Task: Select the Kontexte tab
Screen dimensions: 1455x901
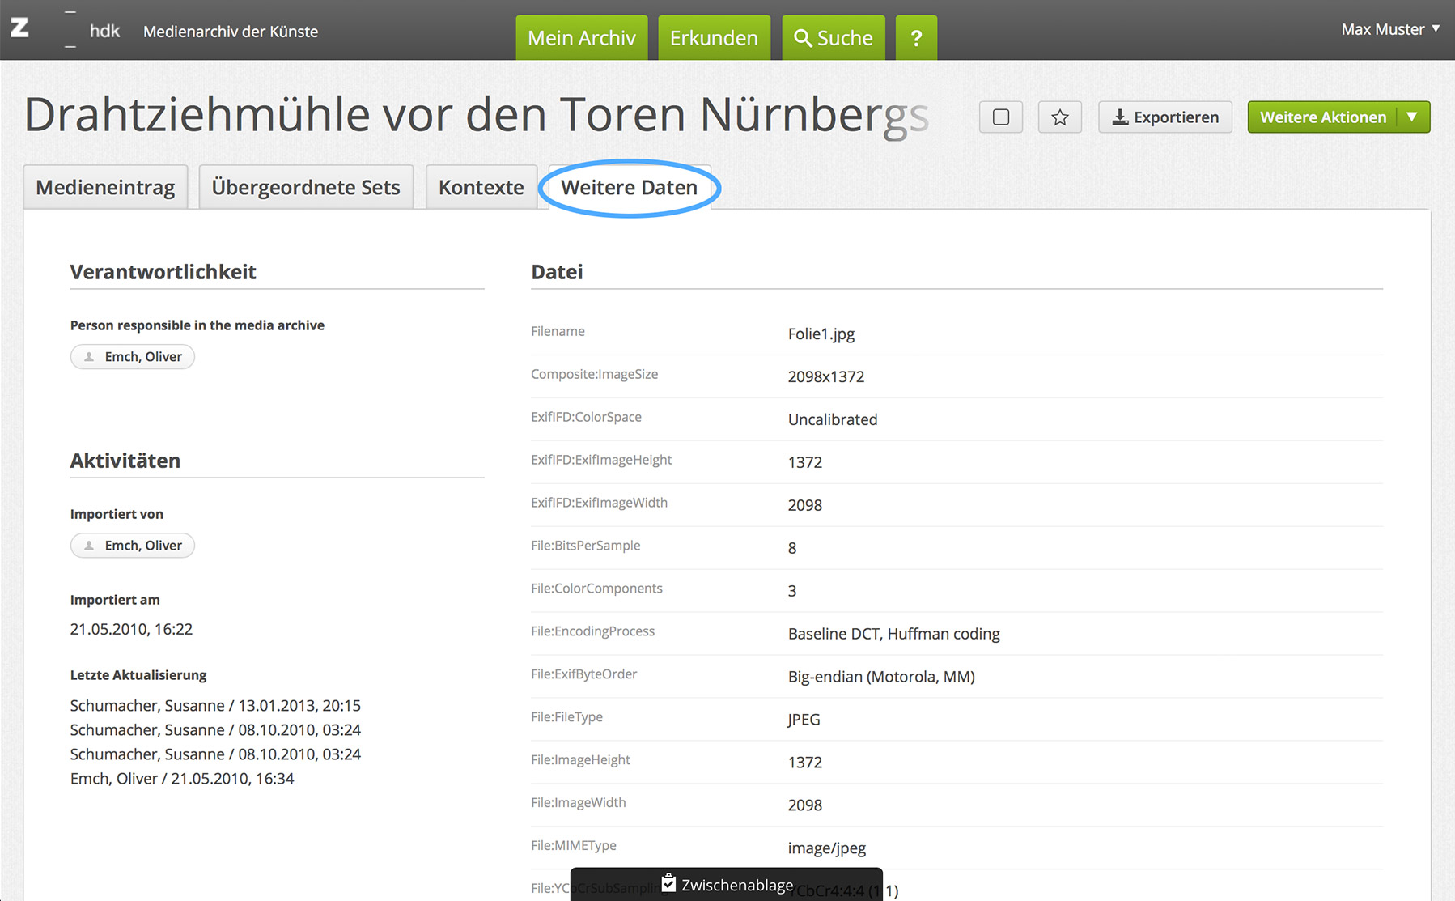Action: tap(481, 187)
